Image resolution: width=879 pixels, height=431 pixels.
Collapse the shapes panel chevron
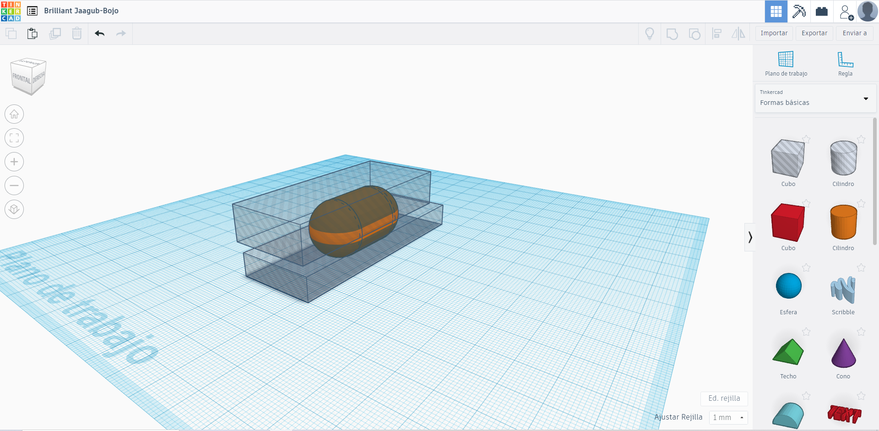point(750,237)
